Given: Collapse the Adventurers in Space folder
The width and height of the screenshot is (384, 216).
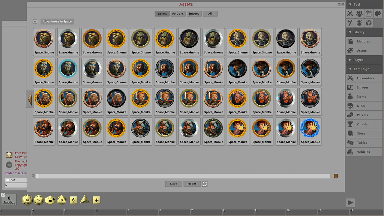Looking at the screenshot, I should 35,21.
